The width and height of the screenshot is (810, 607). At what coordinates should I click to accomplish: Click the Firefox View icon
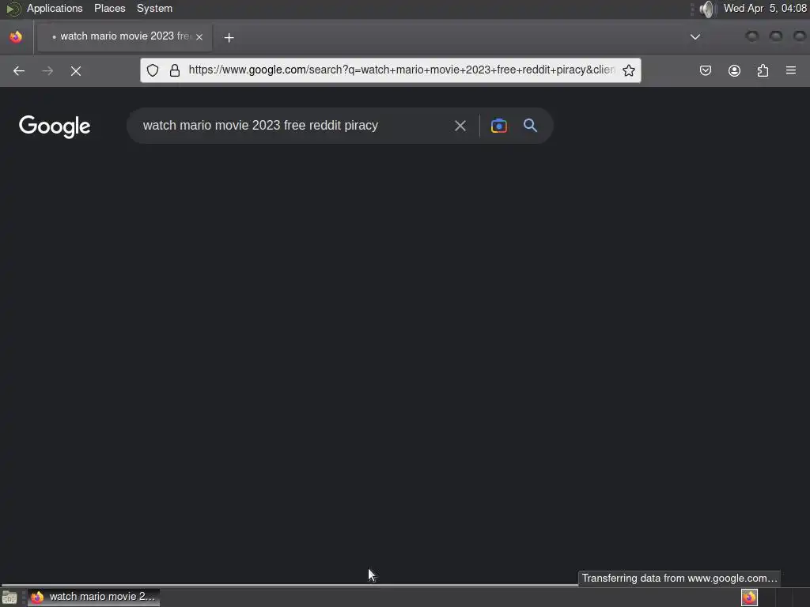pos(16,36)
